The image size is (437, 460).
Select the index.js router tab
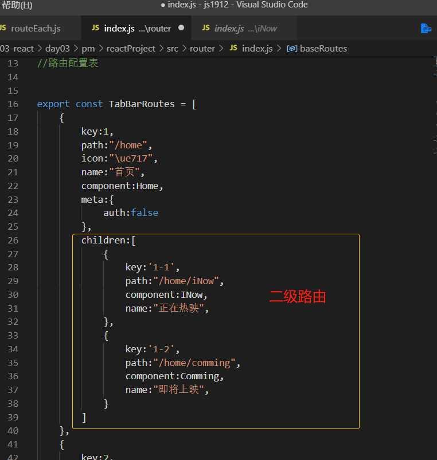click(x=136, y=29)
